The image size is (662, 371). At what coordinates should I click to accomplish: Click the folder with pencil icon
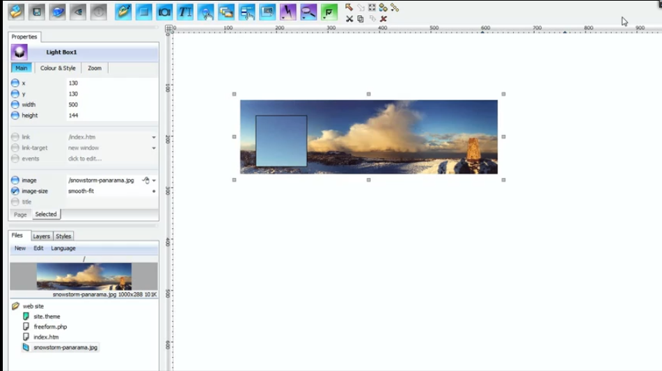click(123, 12)
